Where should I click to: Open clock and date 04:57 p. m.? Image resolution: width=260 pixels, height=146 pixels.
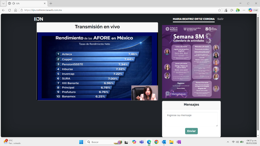(251, 142)
